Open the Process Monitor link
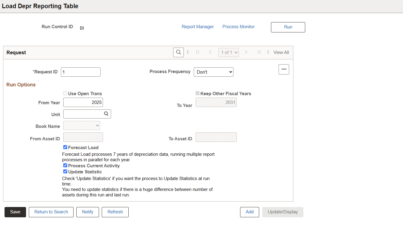 (238, 27)
